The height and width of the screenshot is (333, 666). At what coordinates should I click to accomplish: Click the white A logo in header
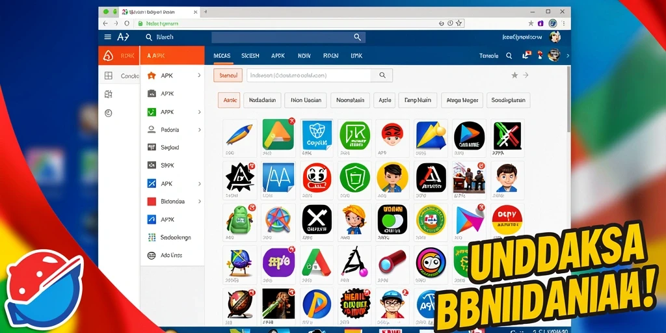pos(123,37)
